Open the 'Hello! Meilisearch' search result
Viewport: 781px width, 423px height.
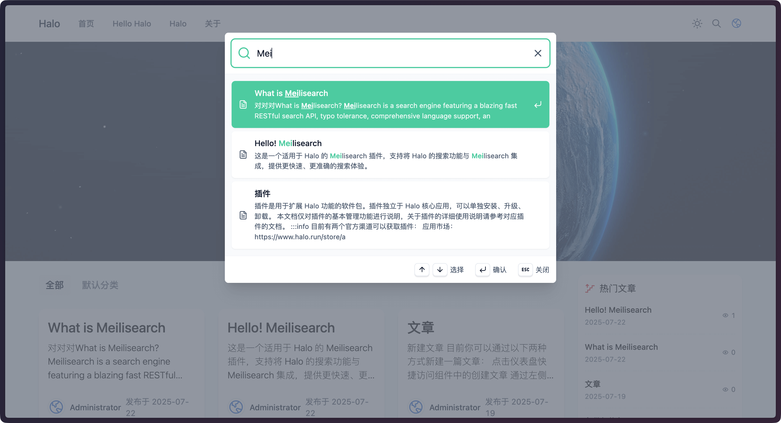coord(390,154)
